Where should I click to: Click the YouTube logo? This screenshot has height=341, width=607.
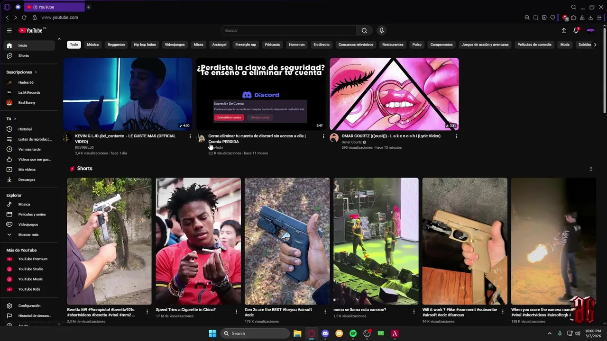[31, 30]
